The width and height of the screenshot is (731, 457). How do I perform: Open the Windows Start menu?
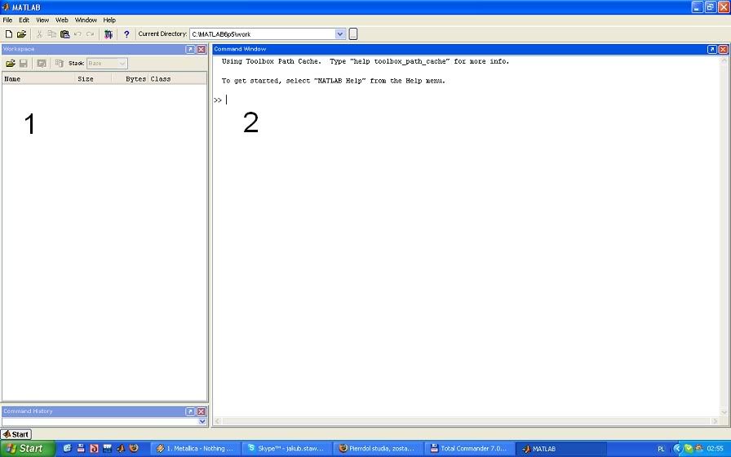(x=28, y=449)
